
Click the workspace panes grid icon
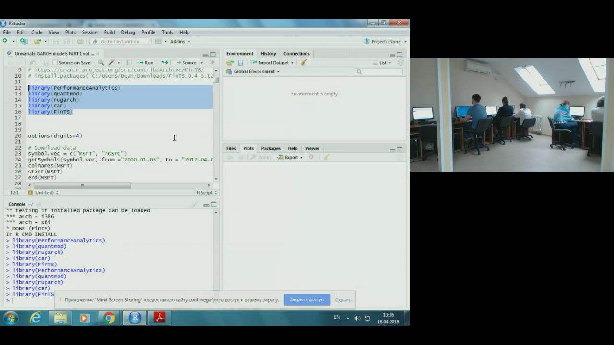(x=158, y=42)
